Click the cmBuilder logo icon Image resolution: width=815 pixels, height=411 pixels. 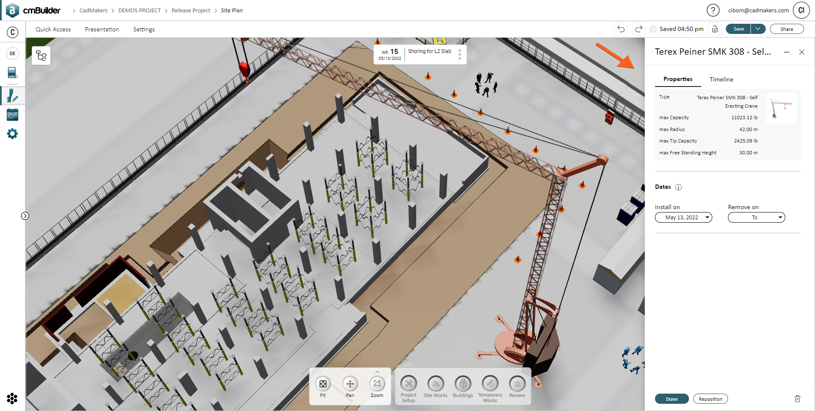(12, 10)
